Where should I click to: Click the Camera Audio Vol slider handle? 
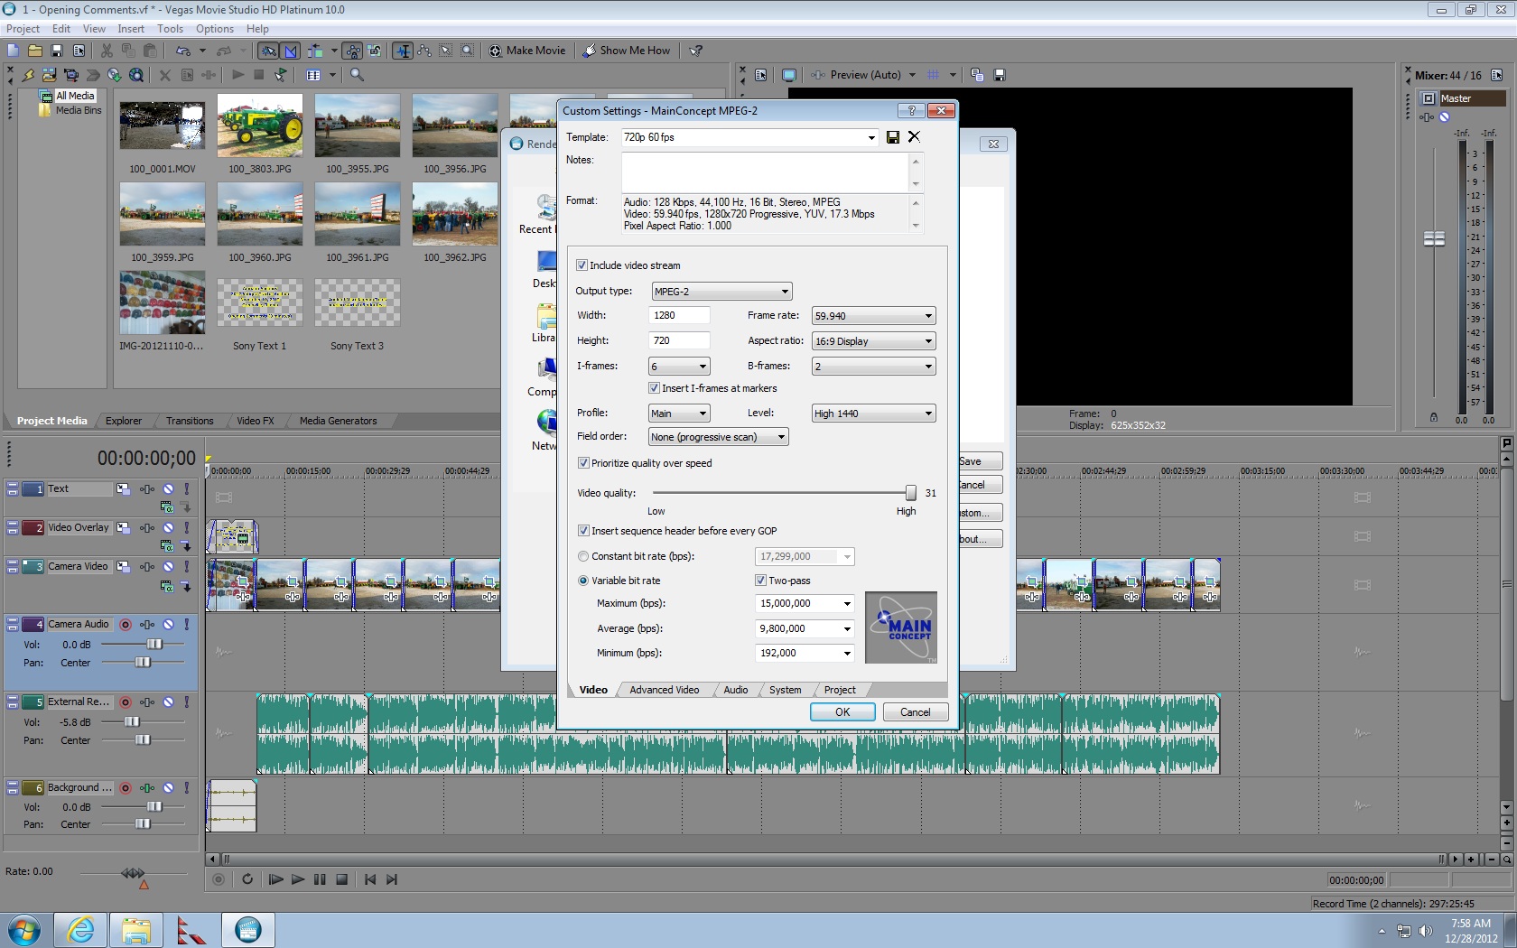[x=154, y=645]
